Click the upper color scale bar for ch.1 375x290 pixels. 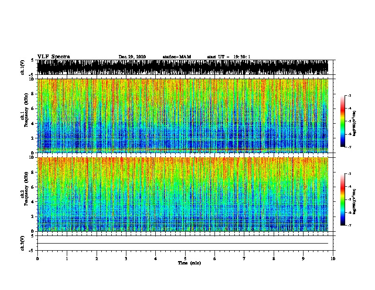(x=343, y=121)
